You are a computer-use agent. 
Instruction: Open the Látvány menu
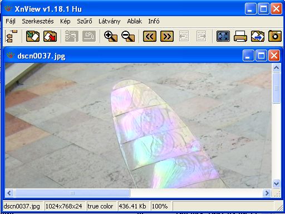[109, 21]
